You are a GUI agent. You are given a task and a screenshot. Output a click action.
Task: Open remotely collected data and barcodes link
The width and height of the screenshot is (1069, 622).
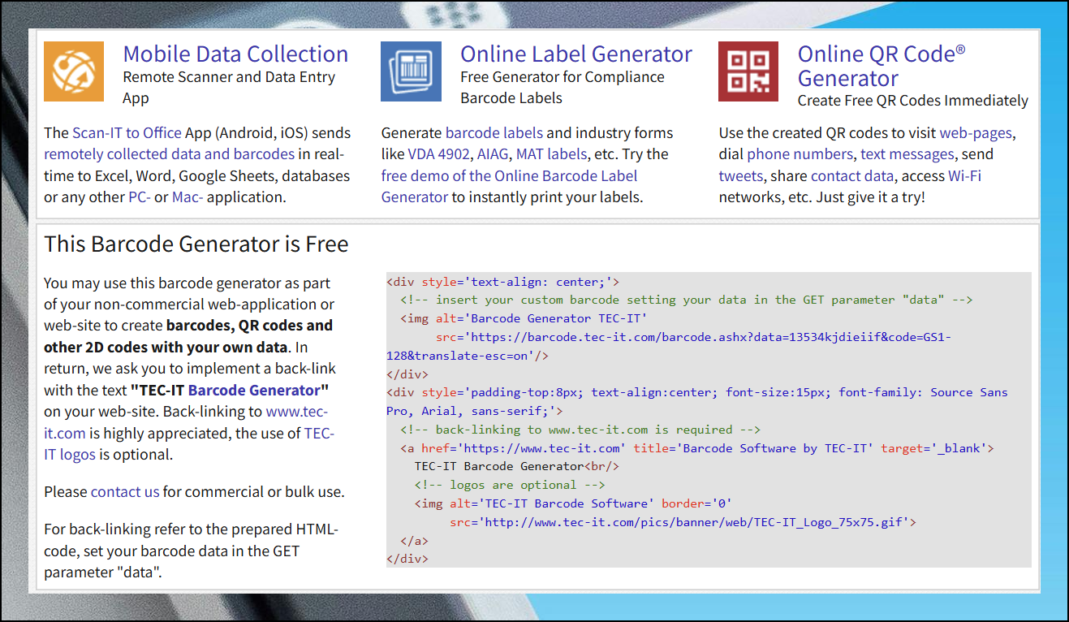click(169, 154)
